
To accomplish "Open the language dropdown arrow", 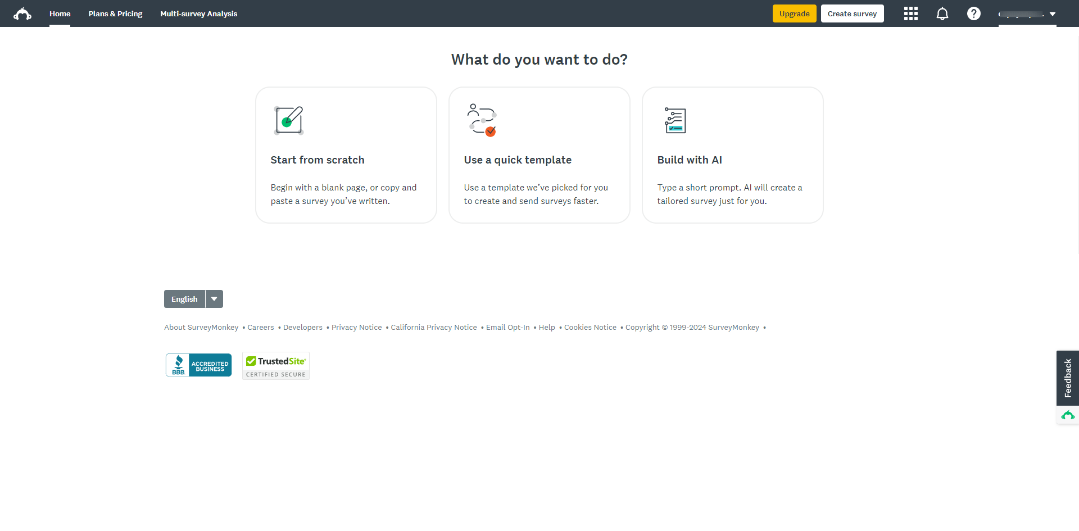I will click(x=214, y=299).
